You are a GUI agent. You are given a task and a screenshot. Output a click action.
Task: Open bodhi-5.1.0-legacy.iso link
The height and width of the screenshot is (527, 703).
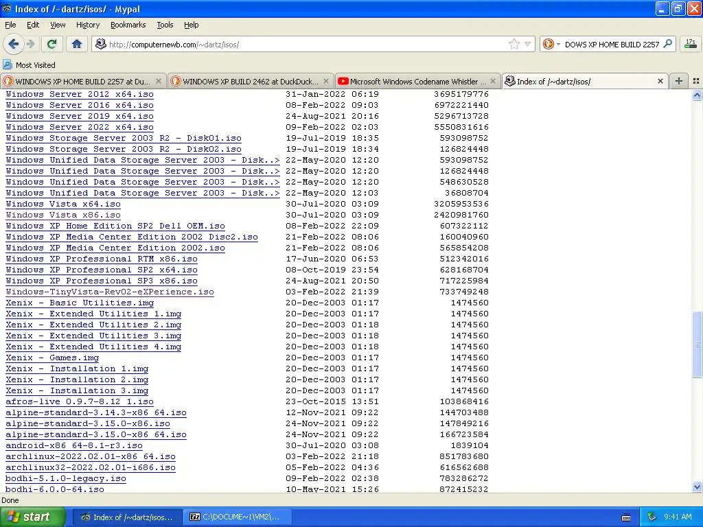point(66,478)
